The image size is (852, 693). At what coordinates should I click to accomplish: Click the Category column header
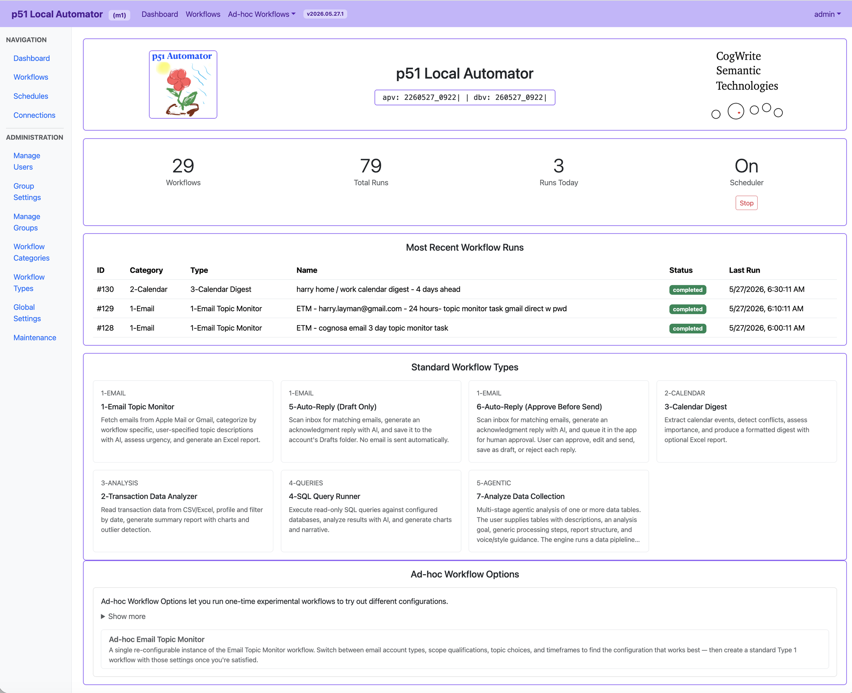(146, 270)
